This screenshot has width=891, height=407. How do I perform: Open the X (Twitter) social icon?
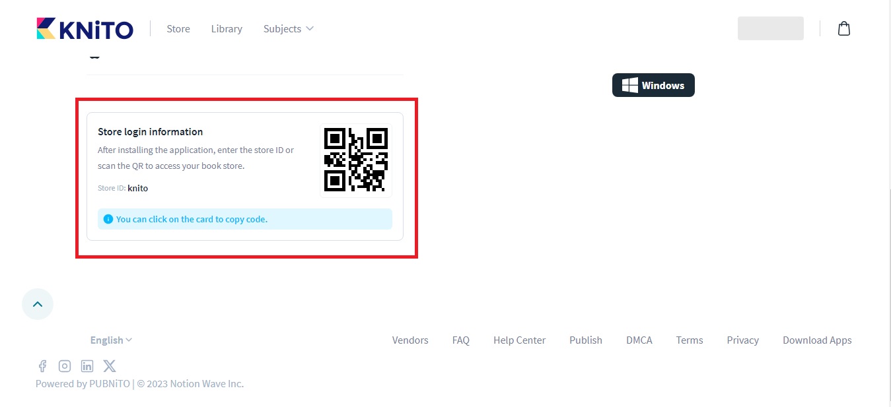(110, 366)
